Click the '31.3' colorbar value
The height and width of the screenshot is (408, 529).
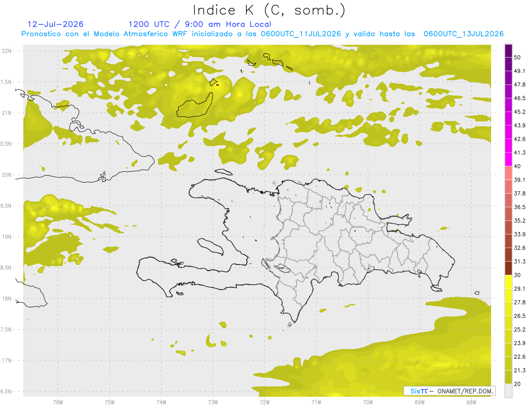pyautogui.click(x=519, y=261)
